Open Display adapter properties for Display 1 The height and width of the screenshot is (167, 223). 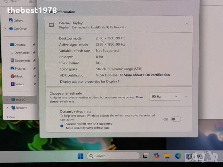[x=90, y=81]
